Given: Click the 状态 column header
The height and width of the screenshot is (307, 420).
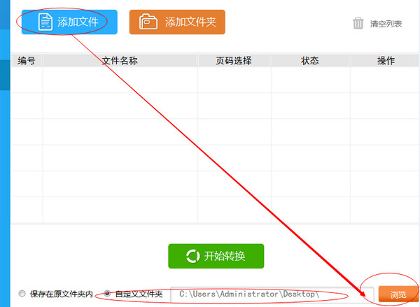Looking at the screenshot, I should pyautogui.click(x=310, y=60).
